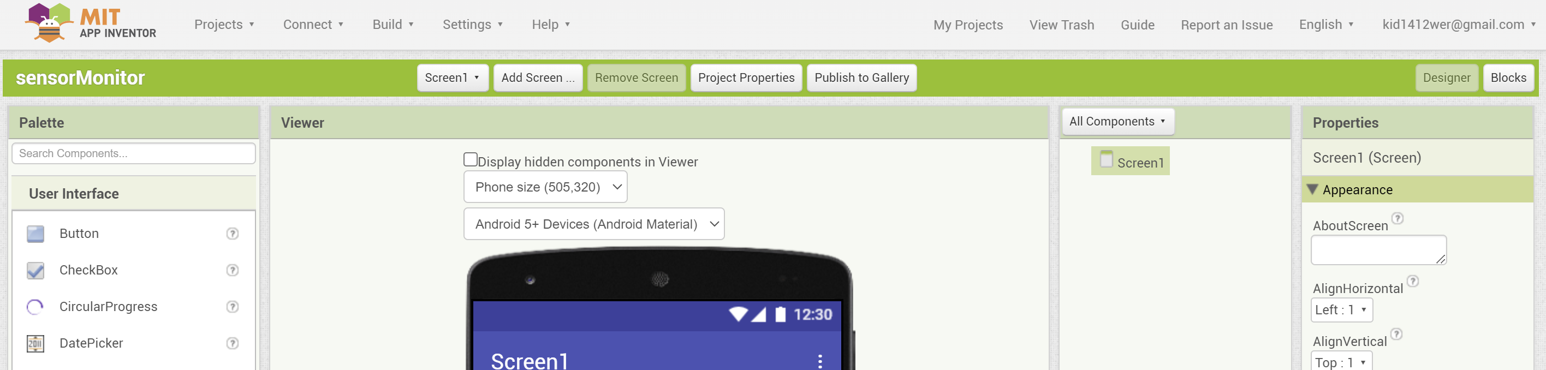1546x370 pixels.
Task: Click the phone preview battery icon
Action: (x=780, y=314)
